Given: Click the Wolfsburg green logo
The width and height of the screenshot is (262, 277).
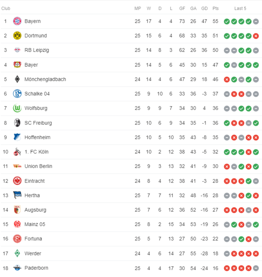Looking at the screenshot, I should click(17, 108).
